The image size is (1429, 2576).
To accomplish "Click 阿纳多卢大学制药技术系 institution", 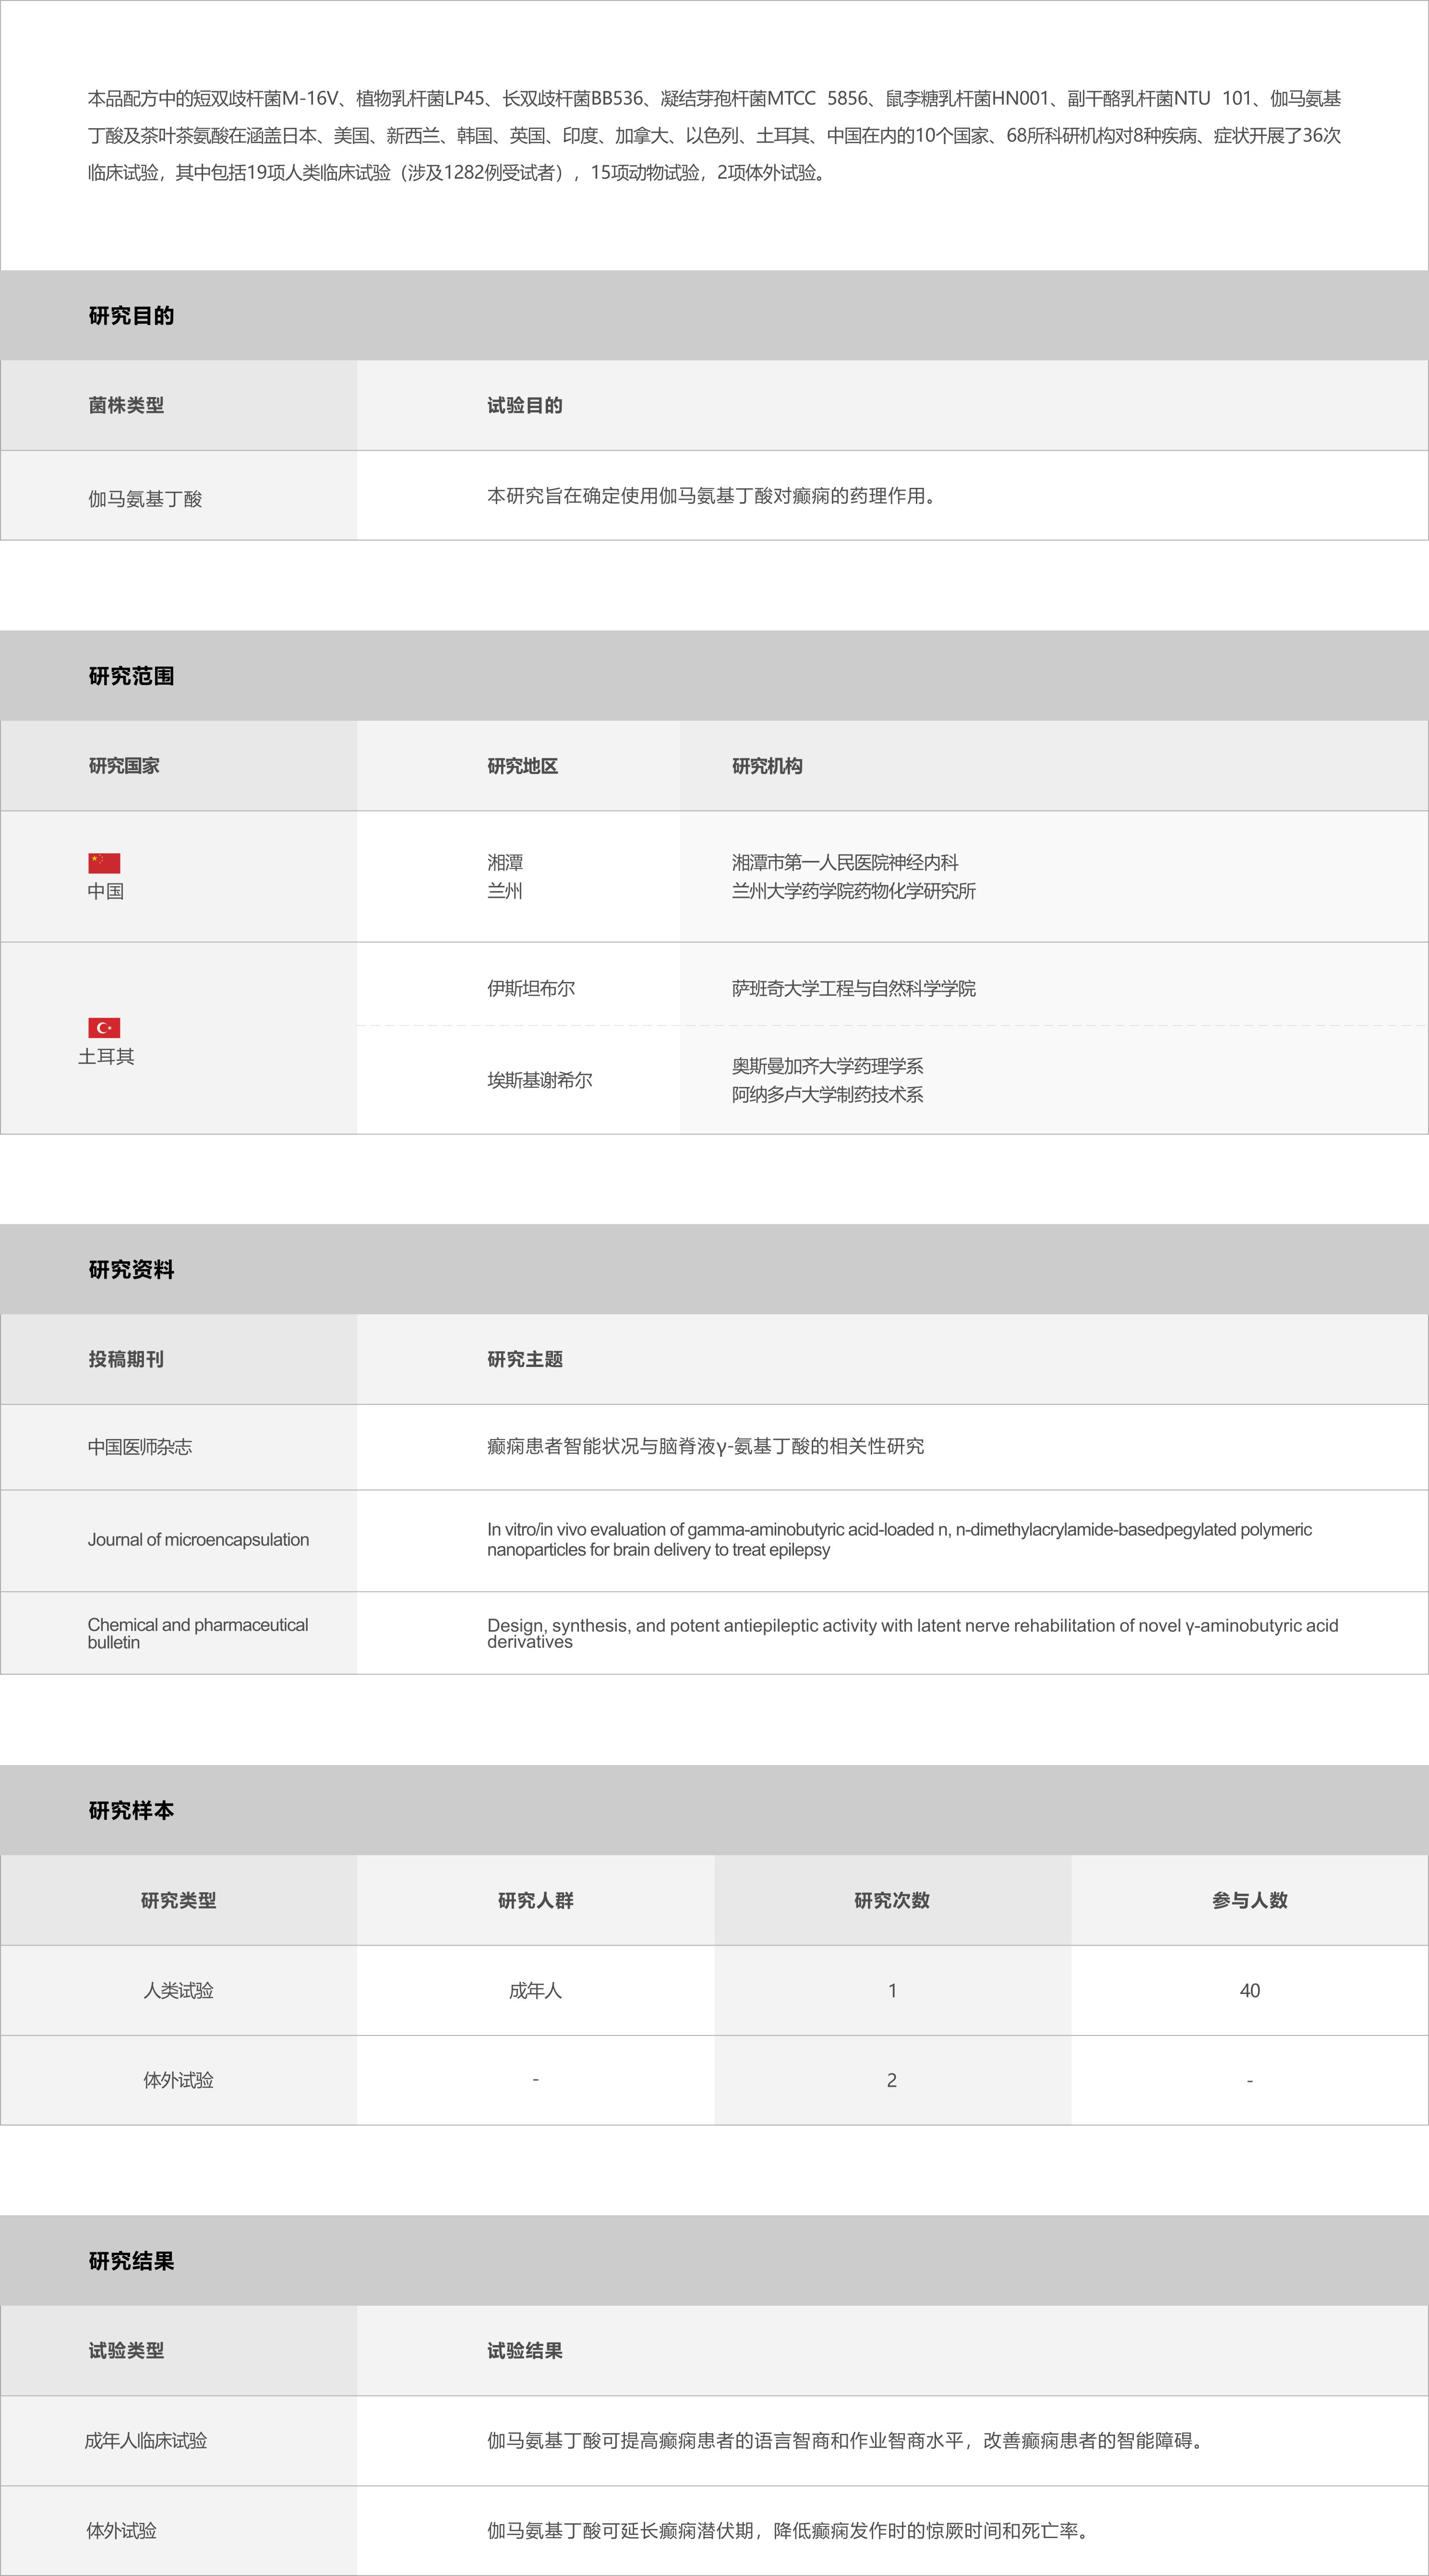I will (x=827, y=1095).
